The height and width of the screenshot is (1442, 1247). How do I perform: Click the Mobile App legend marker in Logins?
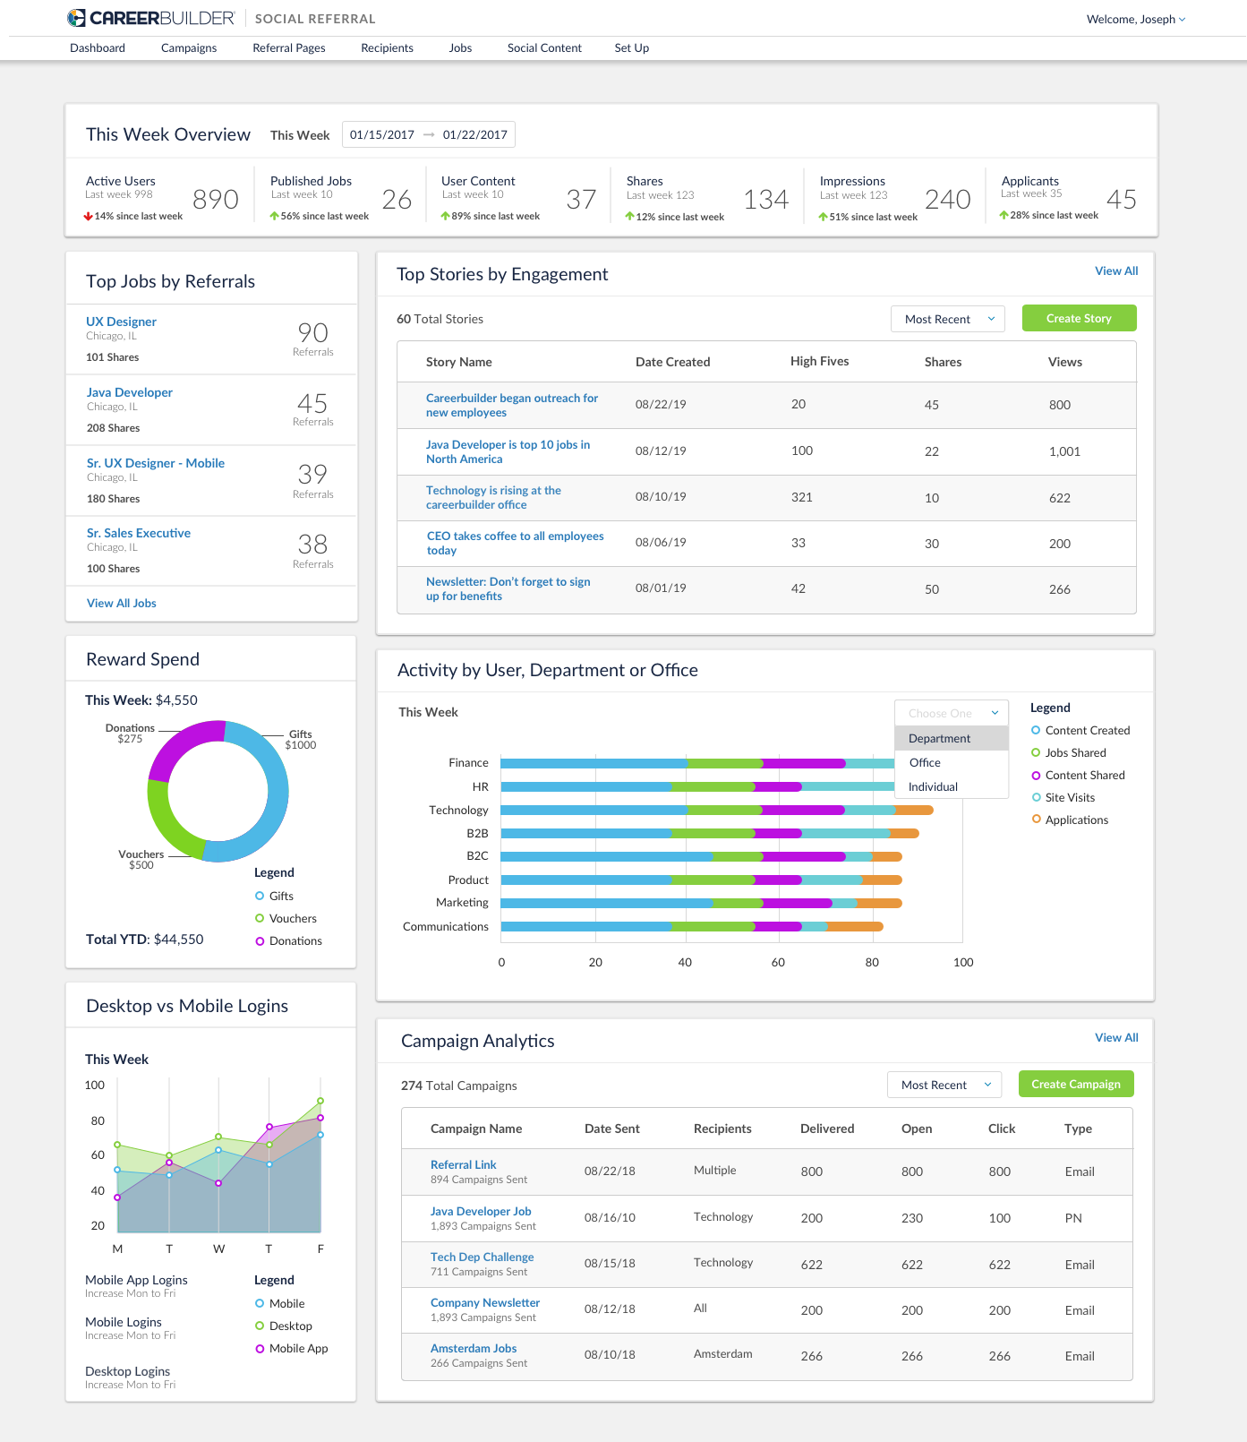click(x=260, y=1348)
